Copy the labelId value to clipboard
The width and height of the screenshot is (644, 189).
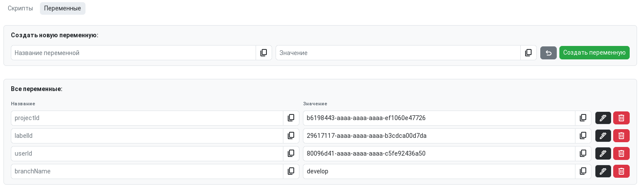tap(583, 136)
